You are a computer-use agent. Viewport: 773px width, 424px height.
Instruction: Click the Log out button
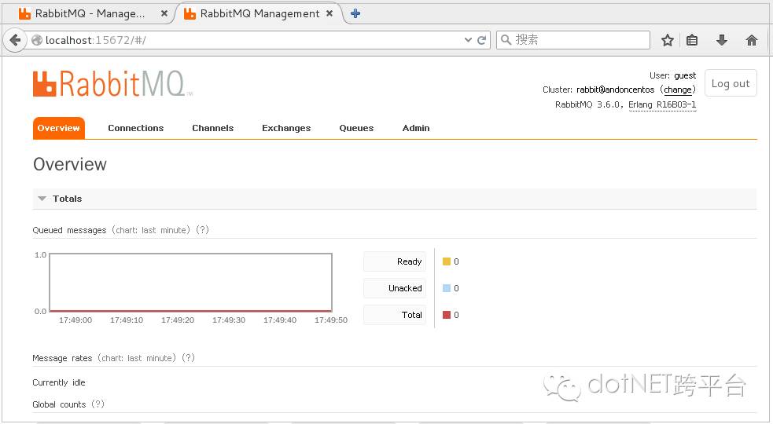[731, 83]
